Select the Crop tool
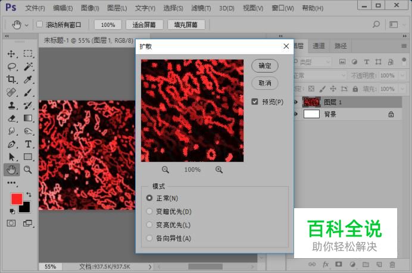The image size is (412, 273). click(x=11, y=79)
